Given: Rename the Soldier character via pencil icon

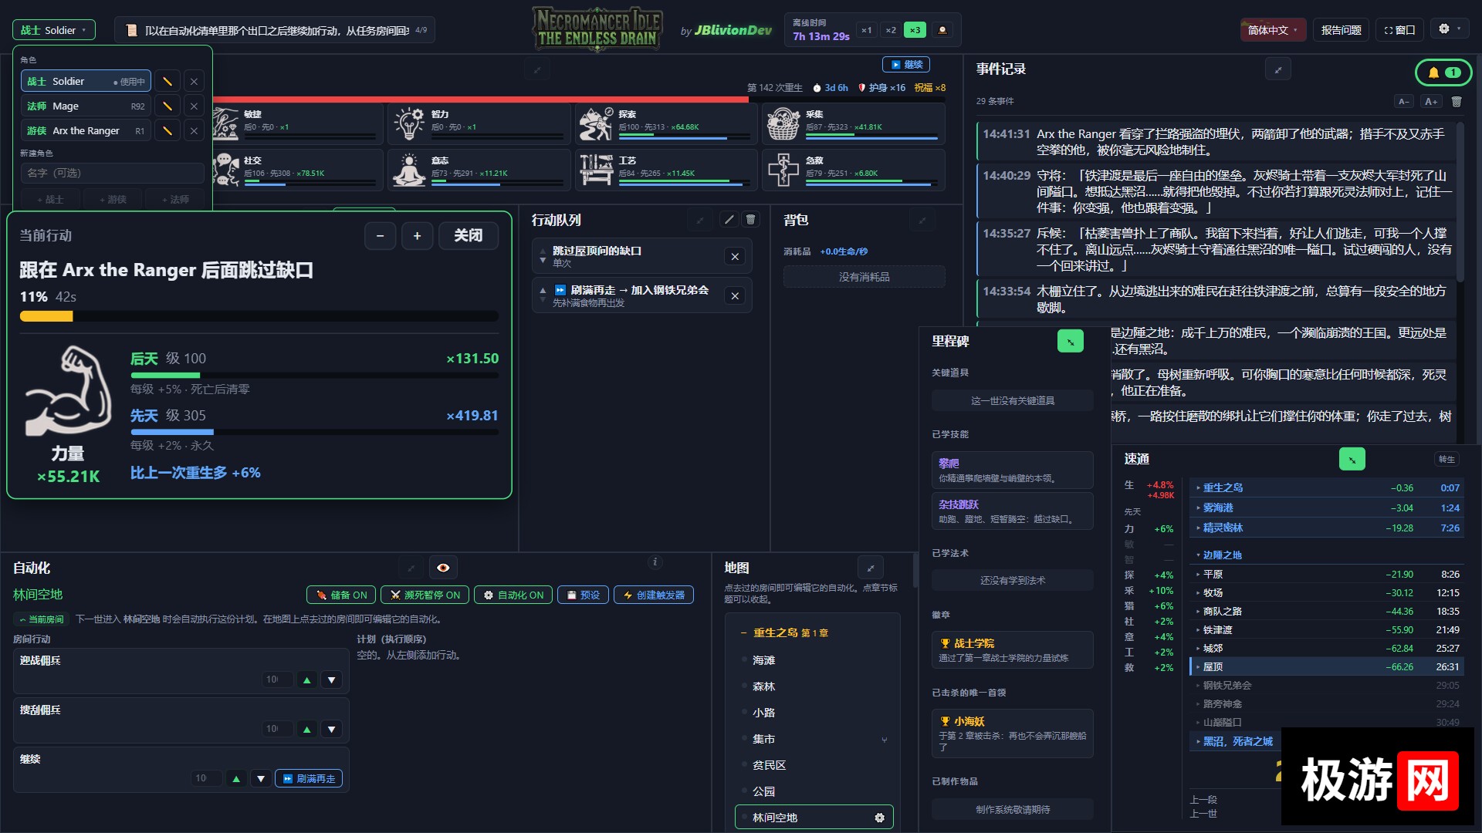Looking at the screenshot, I should 167,82.
